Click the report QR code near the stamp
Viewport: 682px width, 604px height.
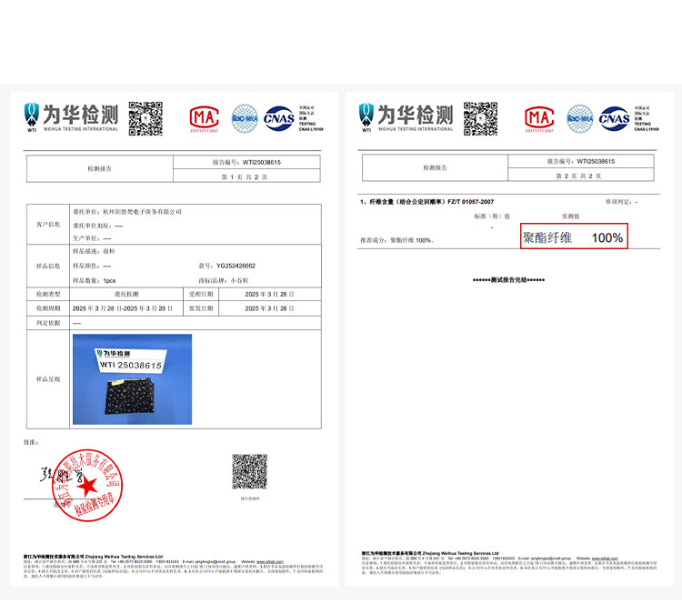click(x=250, y=472)
